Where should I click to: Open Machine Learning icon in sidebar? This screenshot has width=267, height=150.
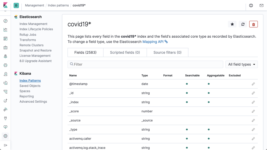pyautogui.click(x=6, y=65)
